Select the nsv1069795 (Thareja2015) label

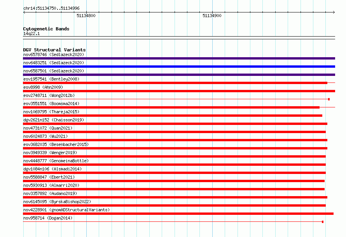click(x=51, y=112)
